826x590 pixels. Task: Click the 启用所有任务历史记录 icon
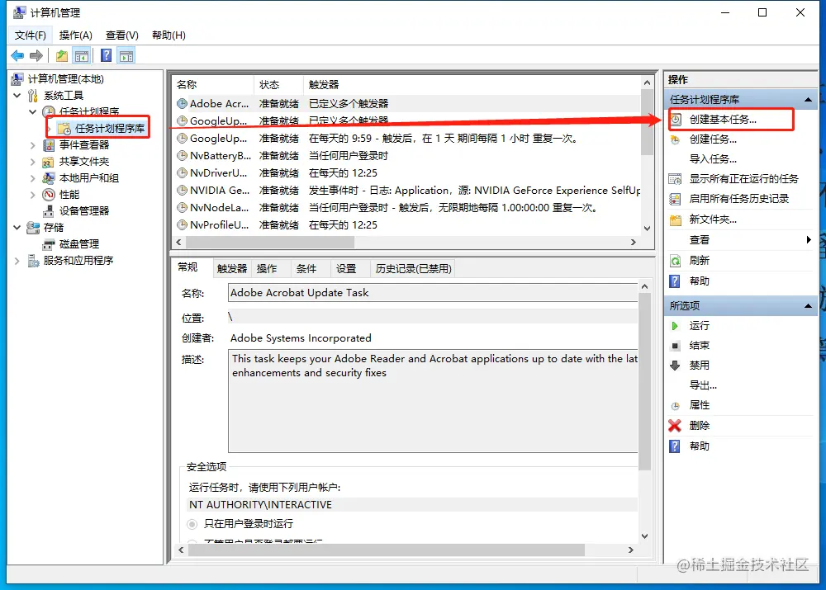pyautogui.click(x=675, y=199)
